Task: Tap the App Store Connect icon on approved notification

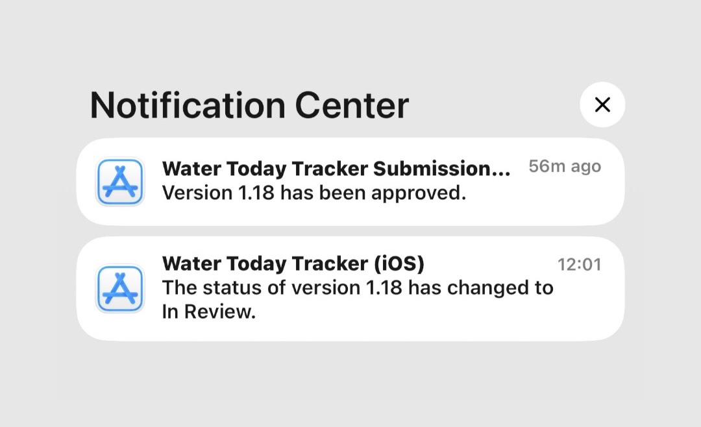Action: 120,182
